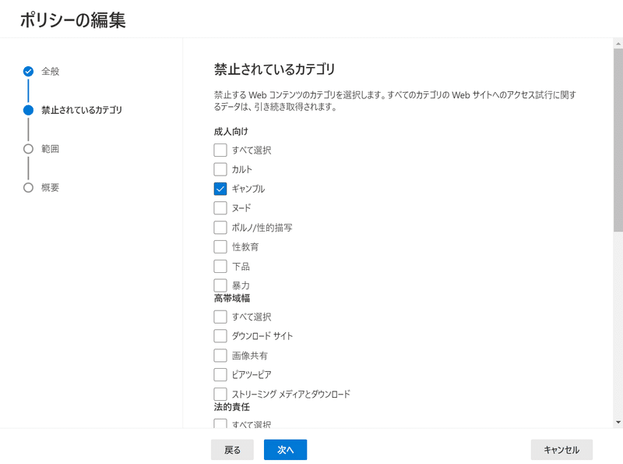Select the 禁止されているカテゴリ step
Viewport: 623px width, 464px height.
pyautogui.click(x=82, y=110)
